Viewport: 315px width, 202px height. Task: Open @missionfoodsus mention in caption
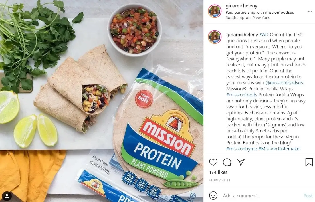click(284, 83)
